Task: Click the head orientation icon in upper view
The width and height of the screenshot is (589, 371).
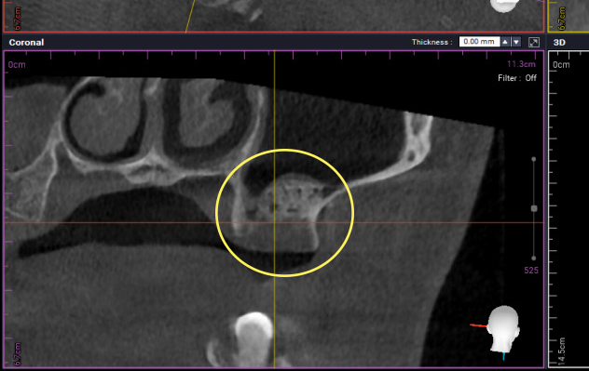Action: [505, 6]
